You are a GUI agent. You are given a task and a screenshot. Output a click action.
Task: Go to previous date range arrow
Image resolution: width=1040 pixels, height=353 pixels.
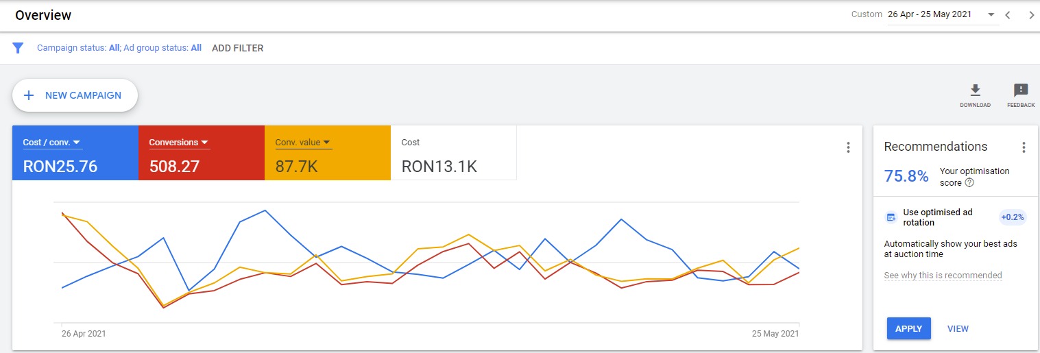(1008, 15)
